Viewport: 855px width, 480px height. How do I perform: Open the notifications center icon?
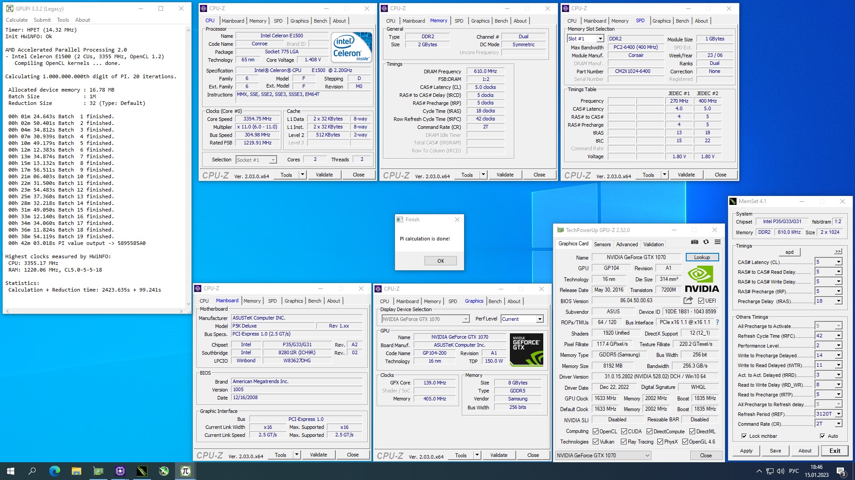pos(841,471)
